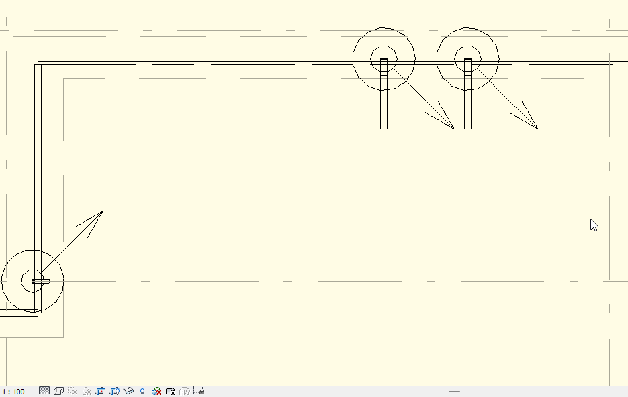The image size is (628, 397).
Task: Toggle the Reveal Constraints icon
Action: (x=199, y=390)
